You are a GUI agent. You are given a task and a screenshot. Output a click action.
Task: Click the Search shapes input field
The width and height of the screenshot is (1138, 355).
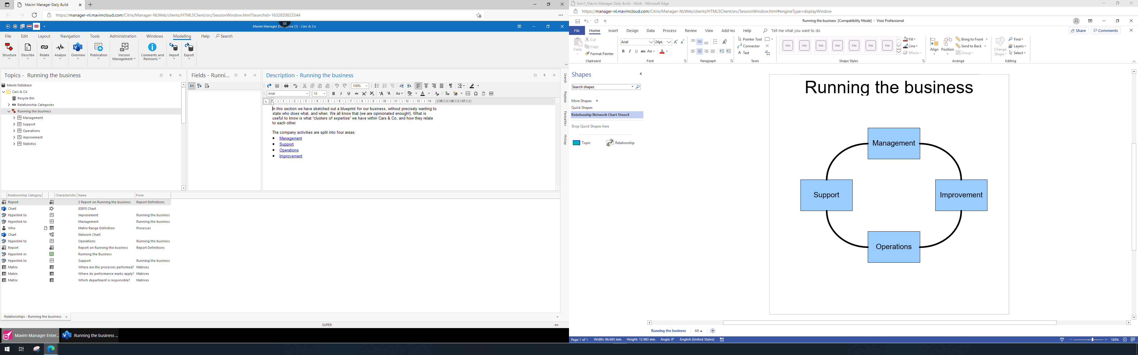pos(601,87)
